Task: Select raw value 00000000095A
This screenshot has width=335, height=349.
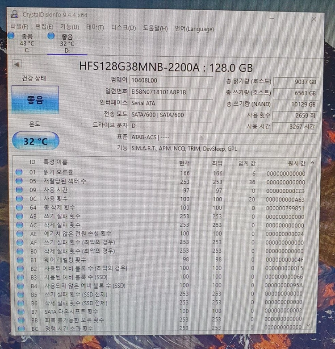Action: tap(284, 285)
